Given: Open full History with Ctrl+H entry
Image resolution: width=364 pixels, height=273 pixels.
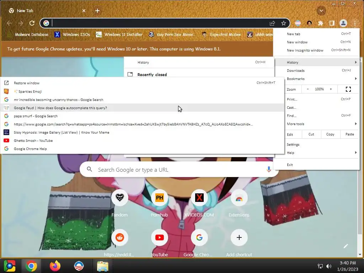Looking at the screenshot, I should tap(199, 62).
